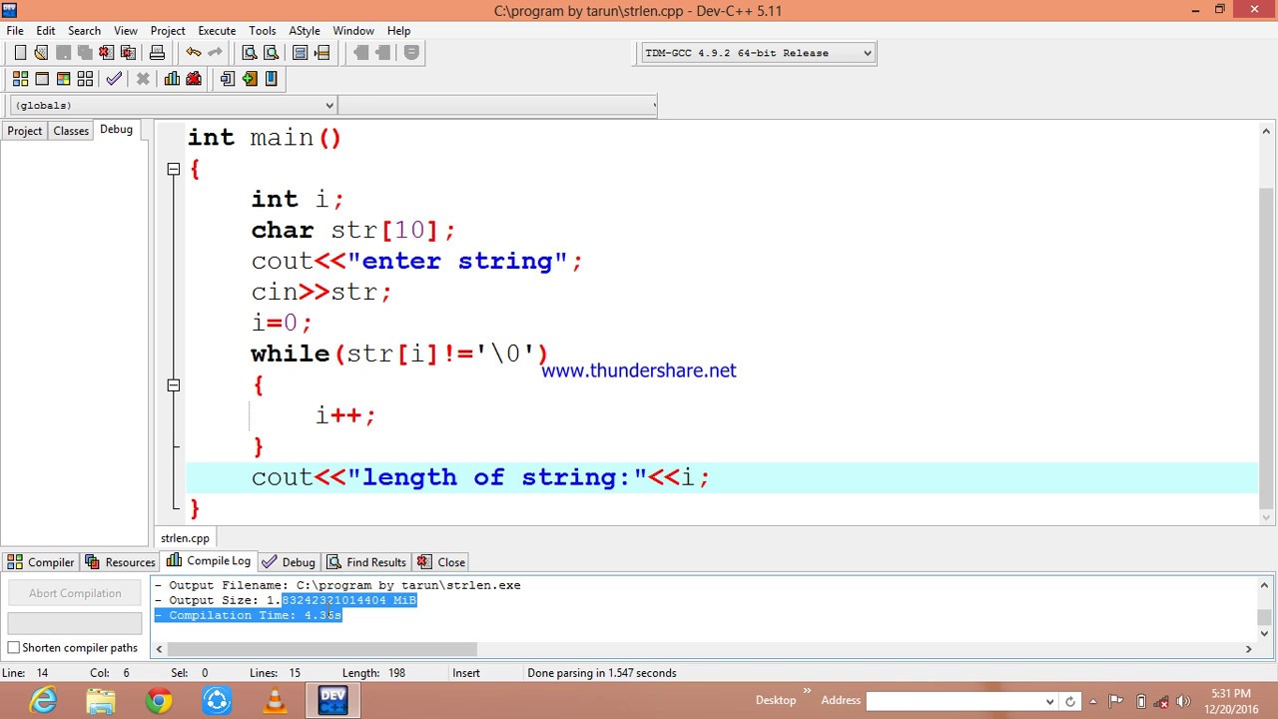Screen dimensions: 1278x719
Task: Open File Explorer from the taskbar
Action: pos(101,700)
